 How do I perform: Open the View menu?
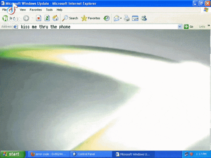point(23,10)
